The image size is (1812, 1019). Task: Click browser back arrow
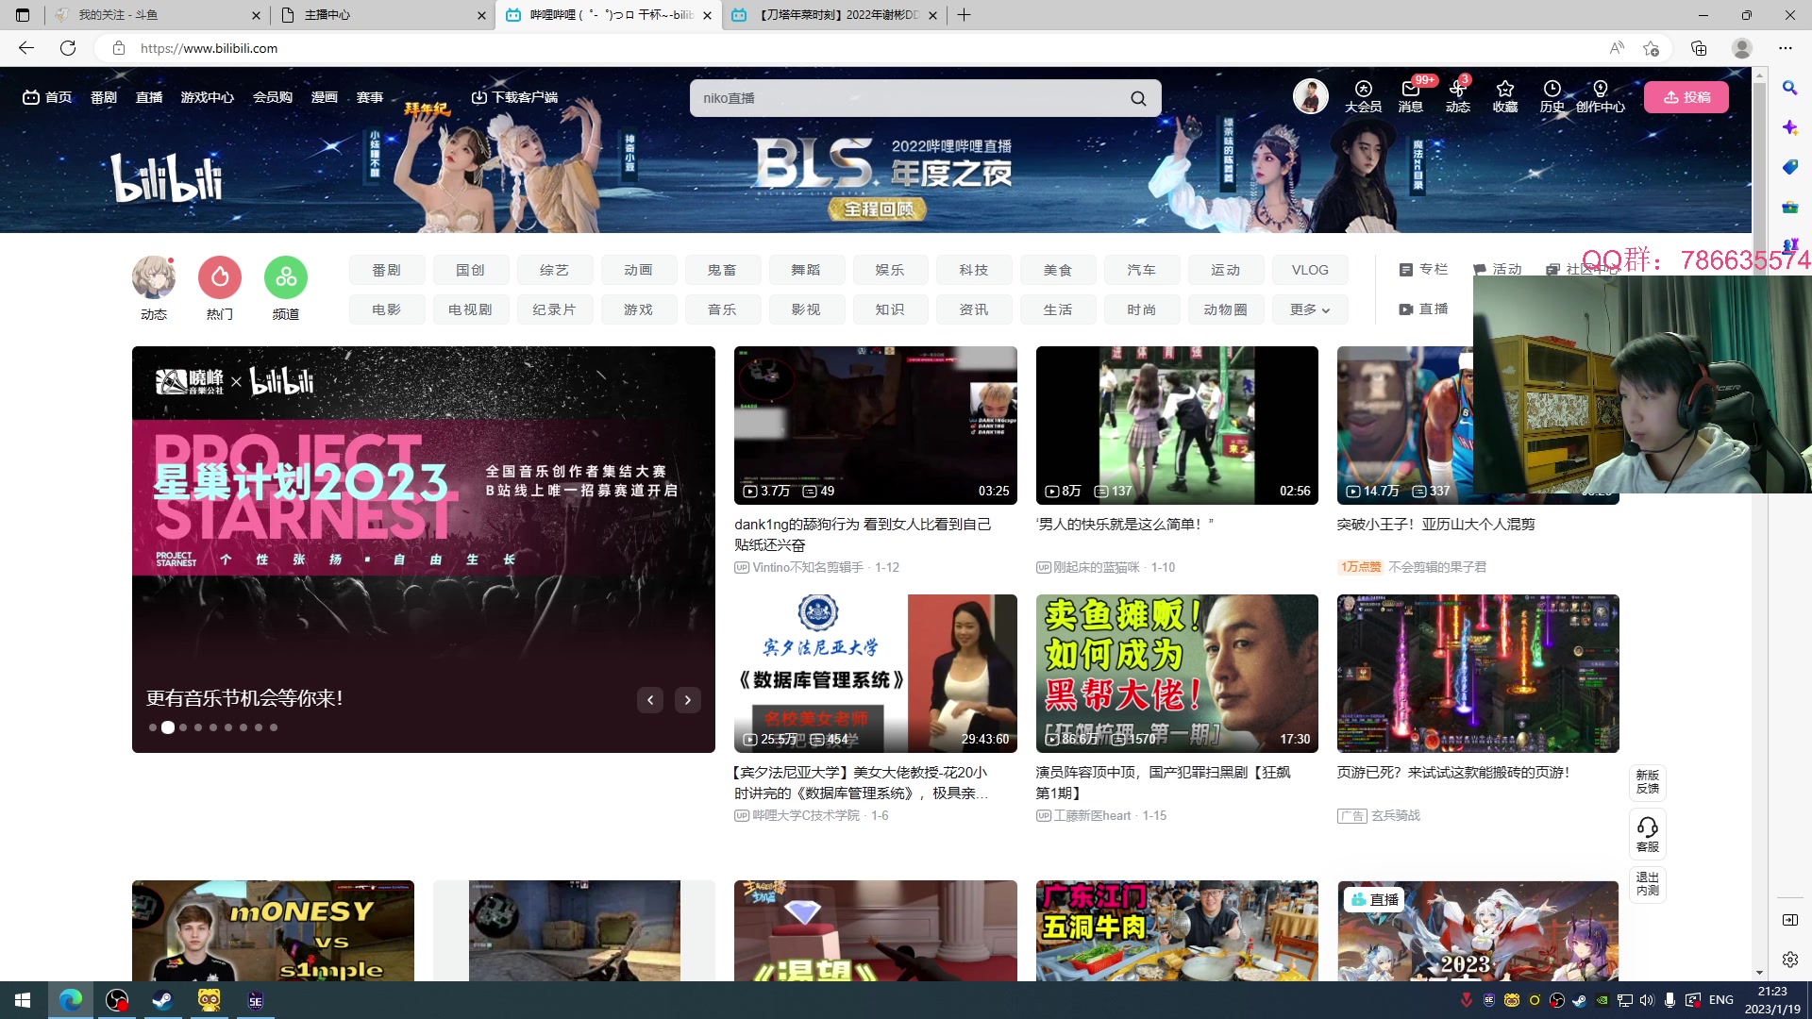coord(26,48)
